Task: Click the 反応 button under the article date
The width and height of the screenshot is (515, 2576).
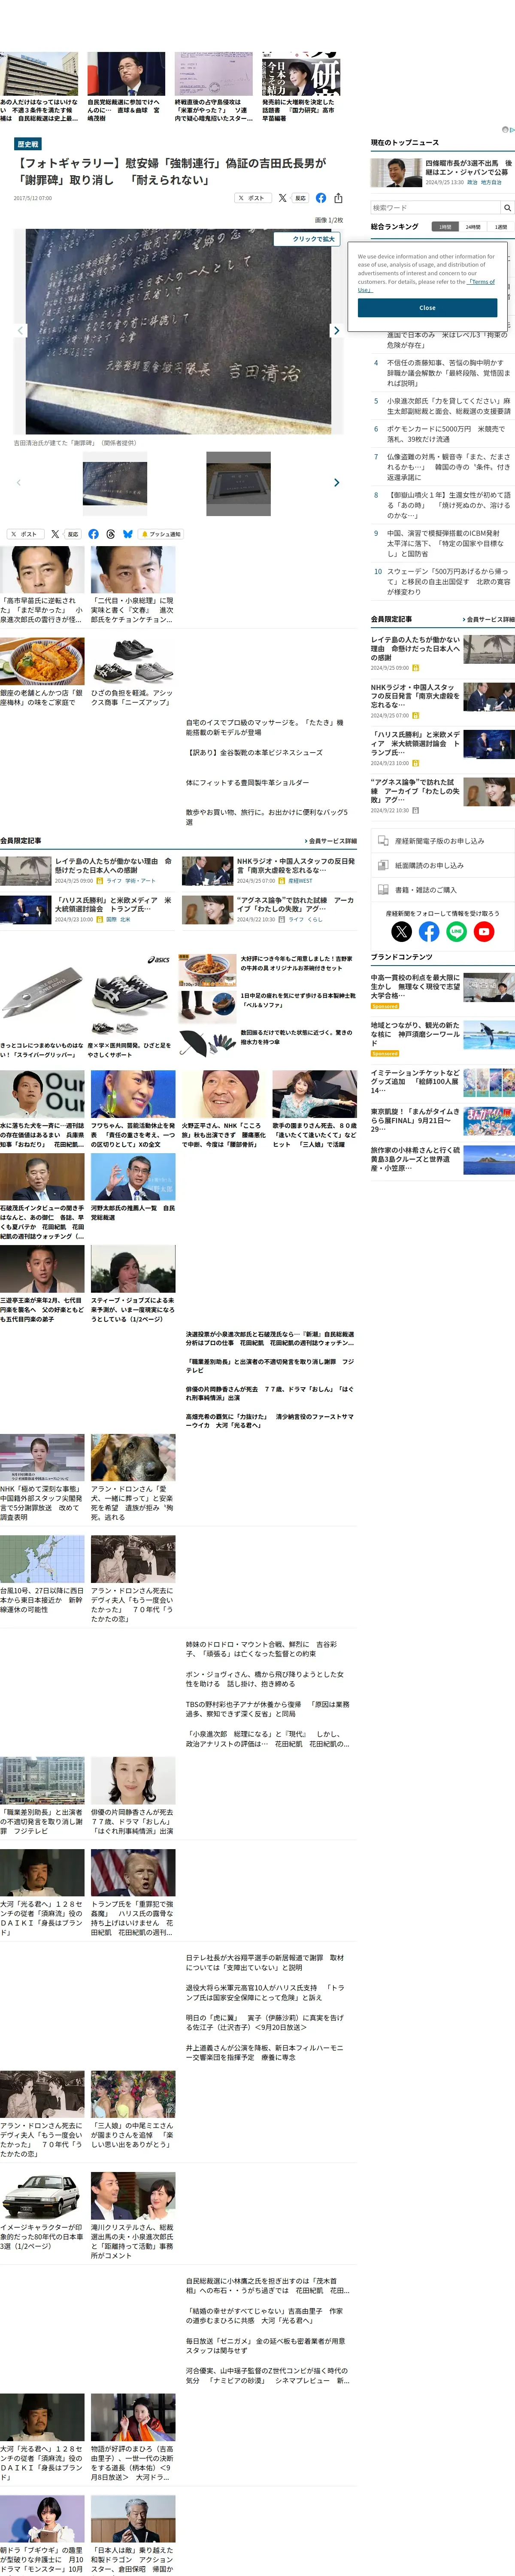Action: coord(300,198)
